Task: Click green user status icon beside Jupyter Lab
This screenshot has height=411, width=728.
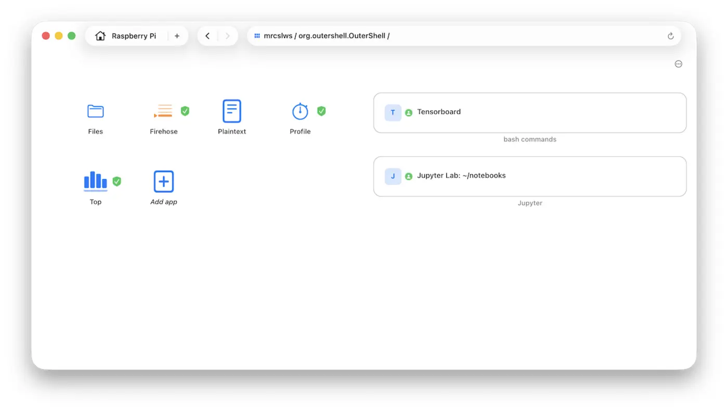Action: tap(409, 176)
